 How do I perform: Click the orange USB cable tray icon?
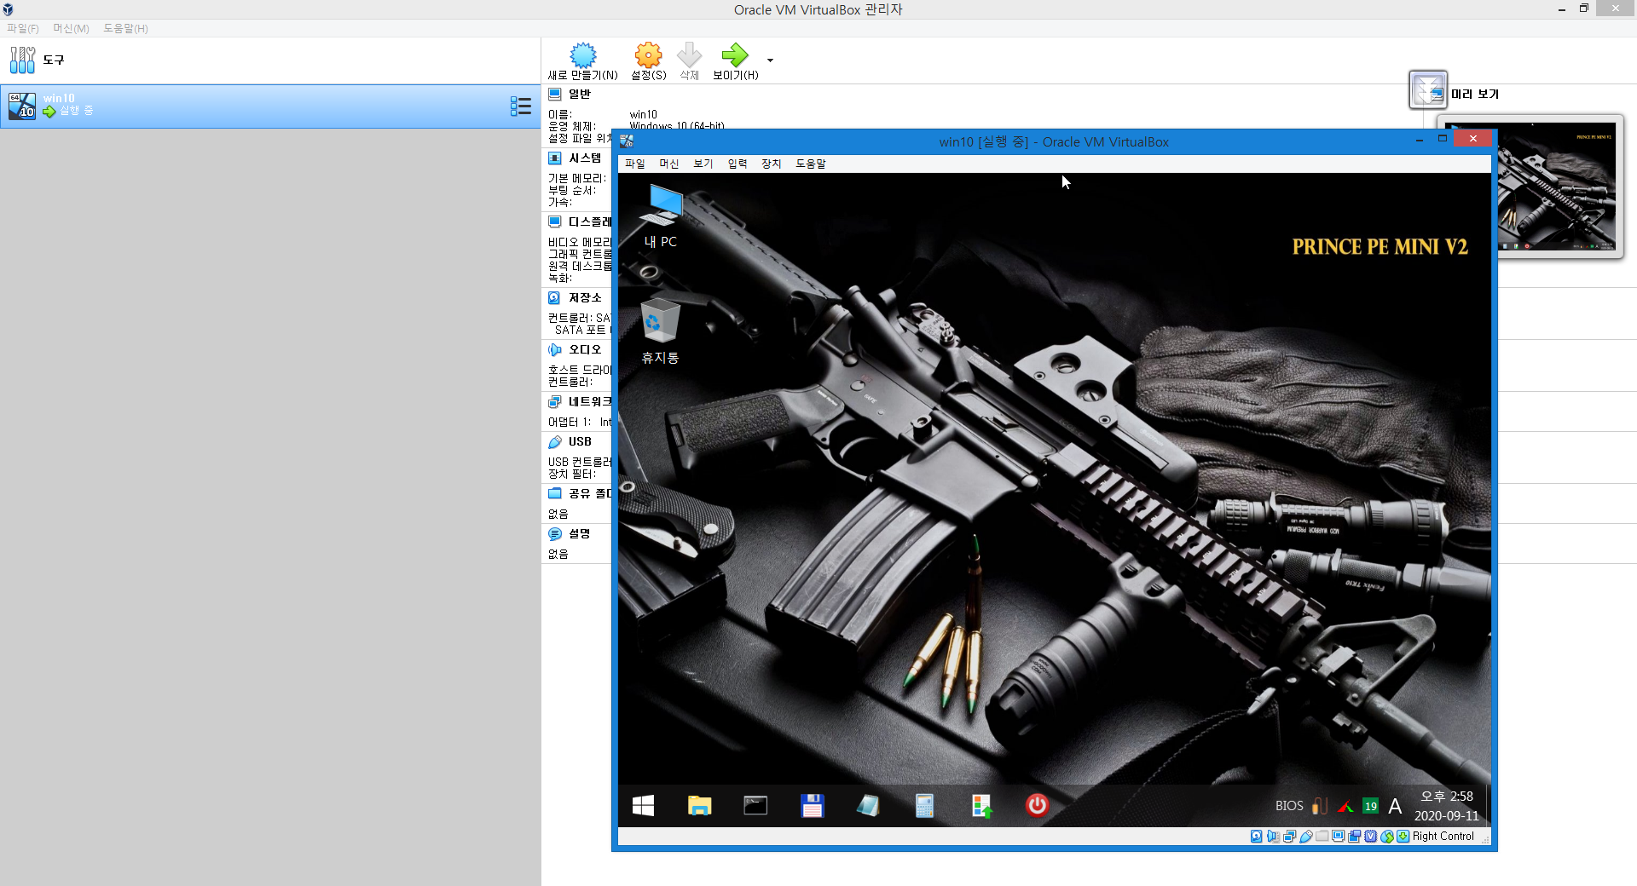(x=1319, y=805)
